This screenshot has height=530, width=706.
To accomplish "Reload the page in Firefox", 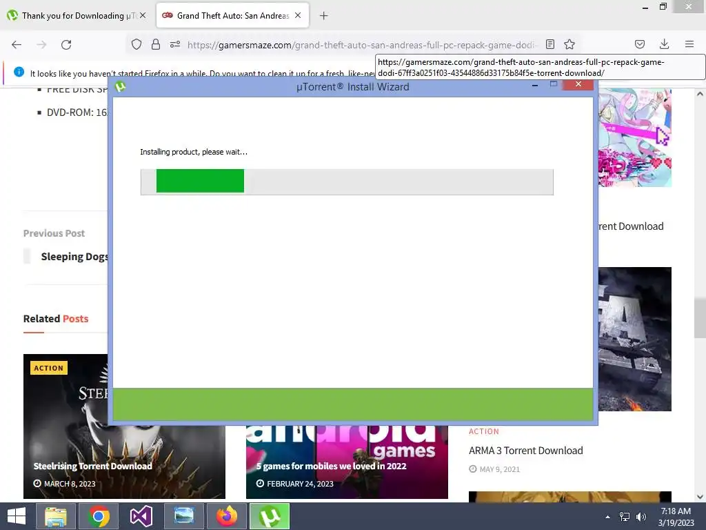I will click(66, 45).
